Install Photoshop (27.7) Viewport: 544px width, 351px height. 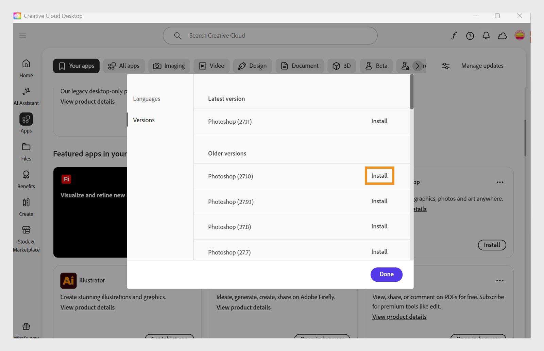(x=379, y=252)
